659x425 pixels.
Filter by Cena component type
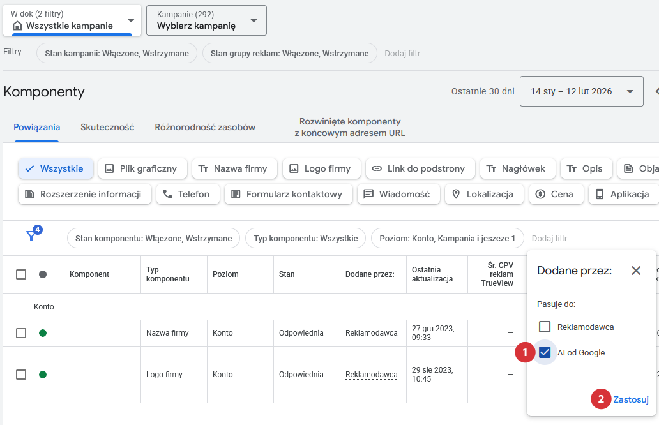556,194
